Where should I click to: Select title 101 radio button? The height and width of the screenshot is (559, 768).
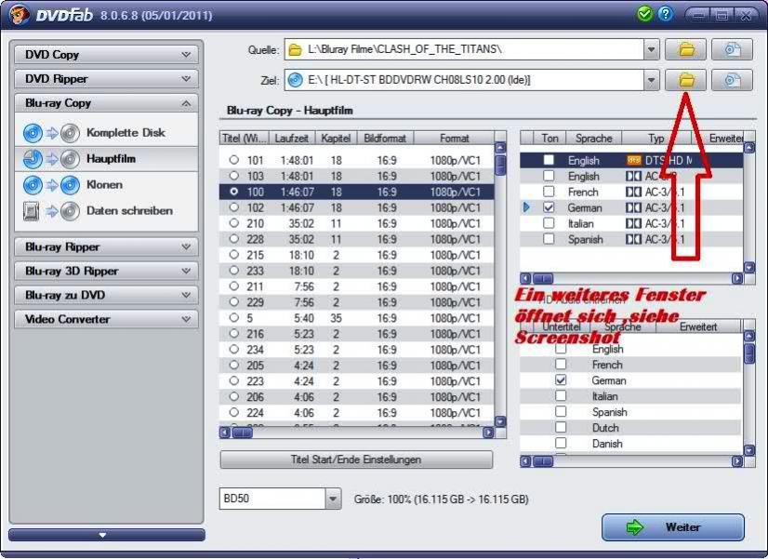(x=234, y=160)
